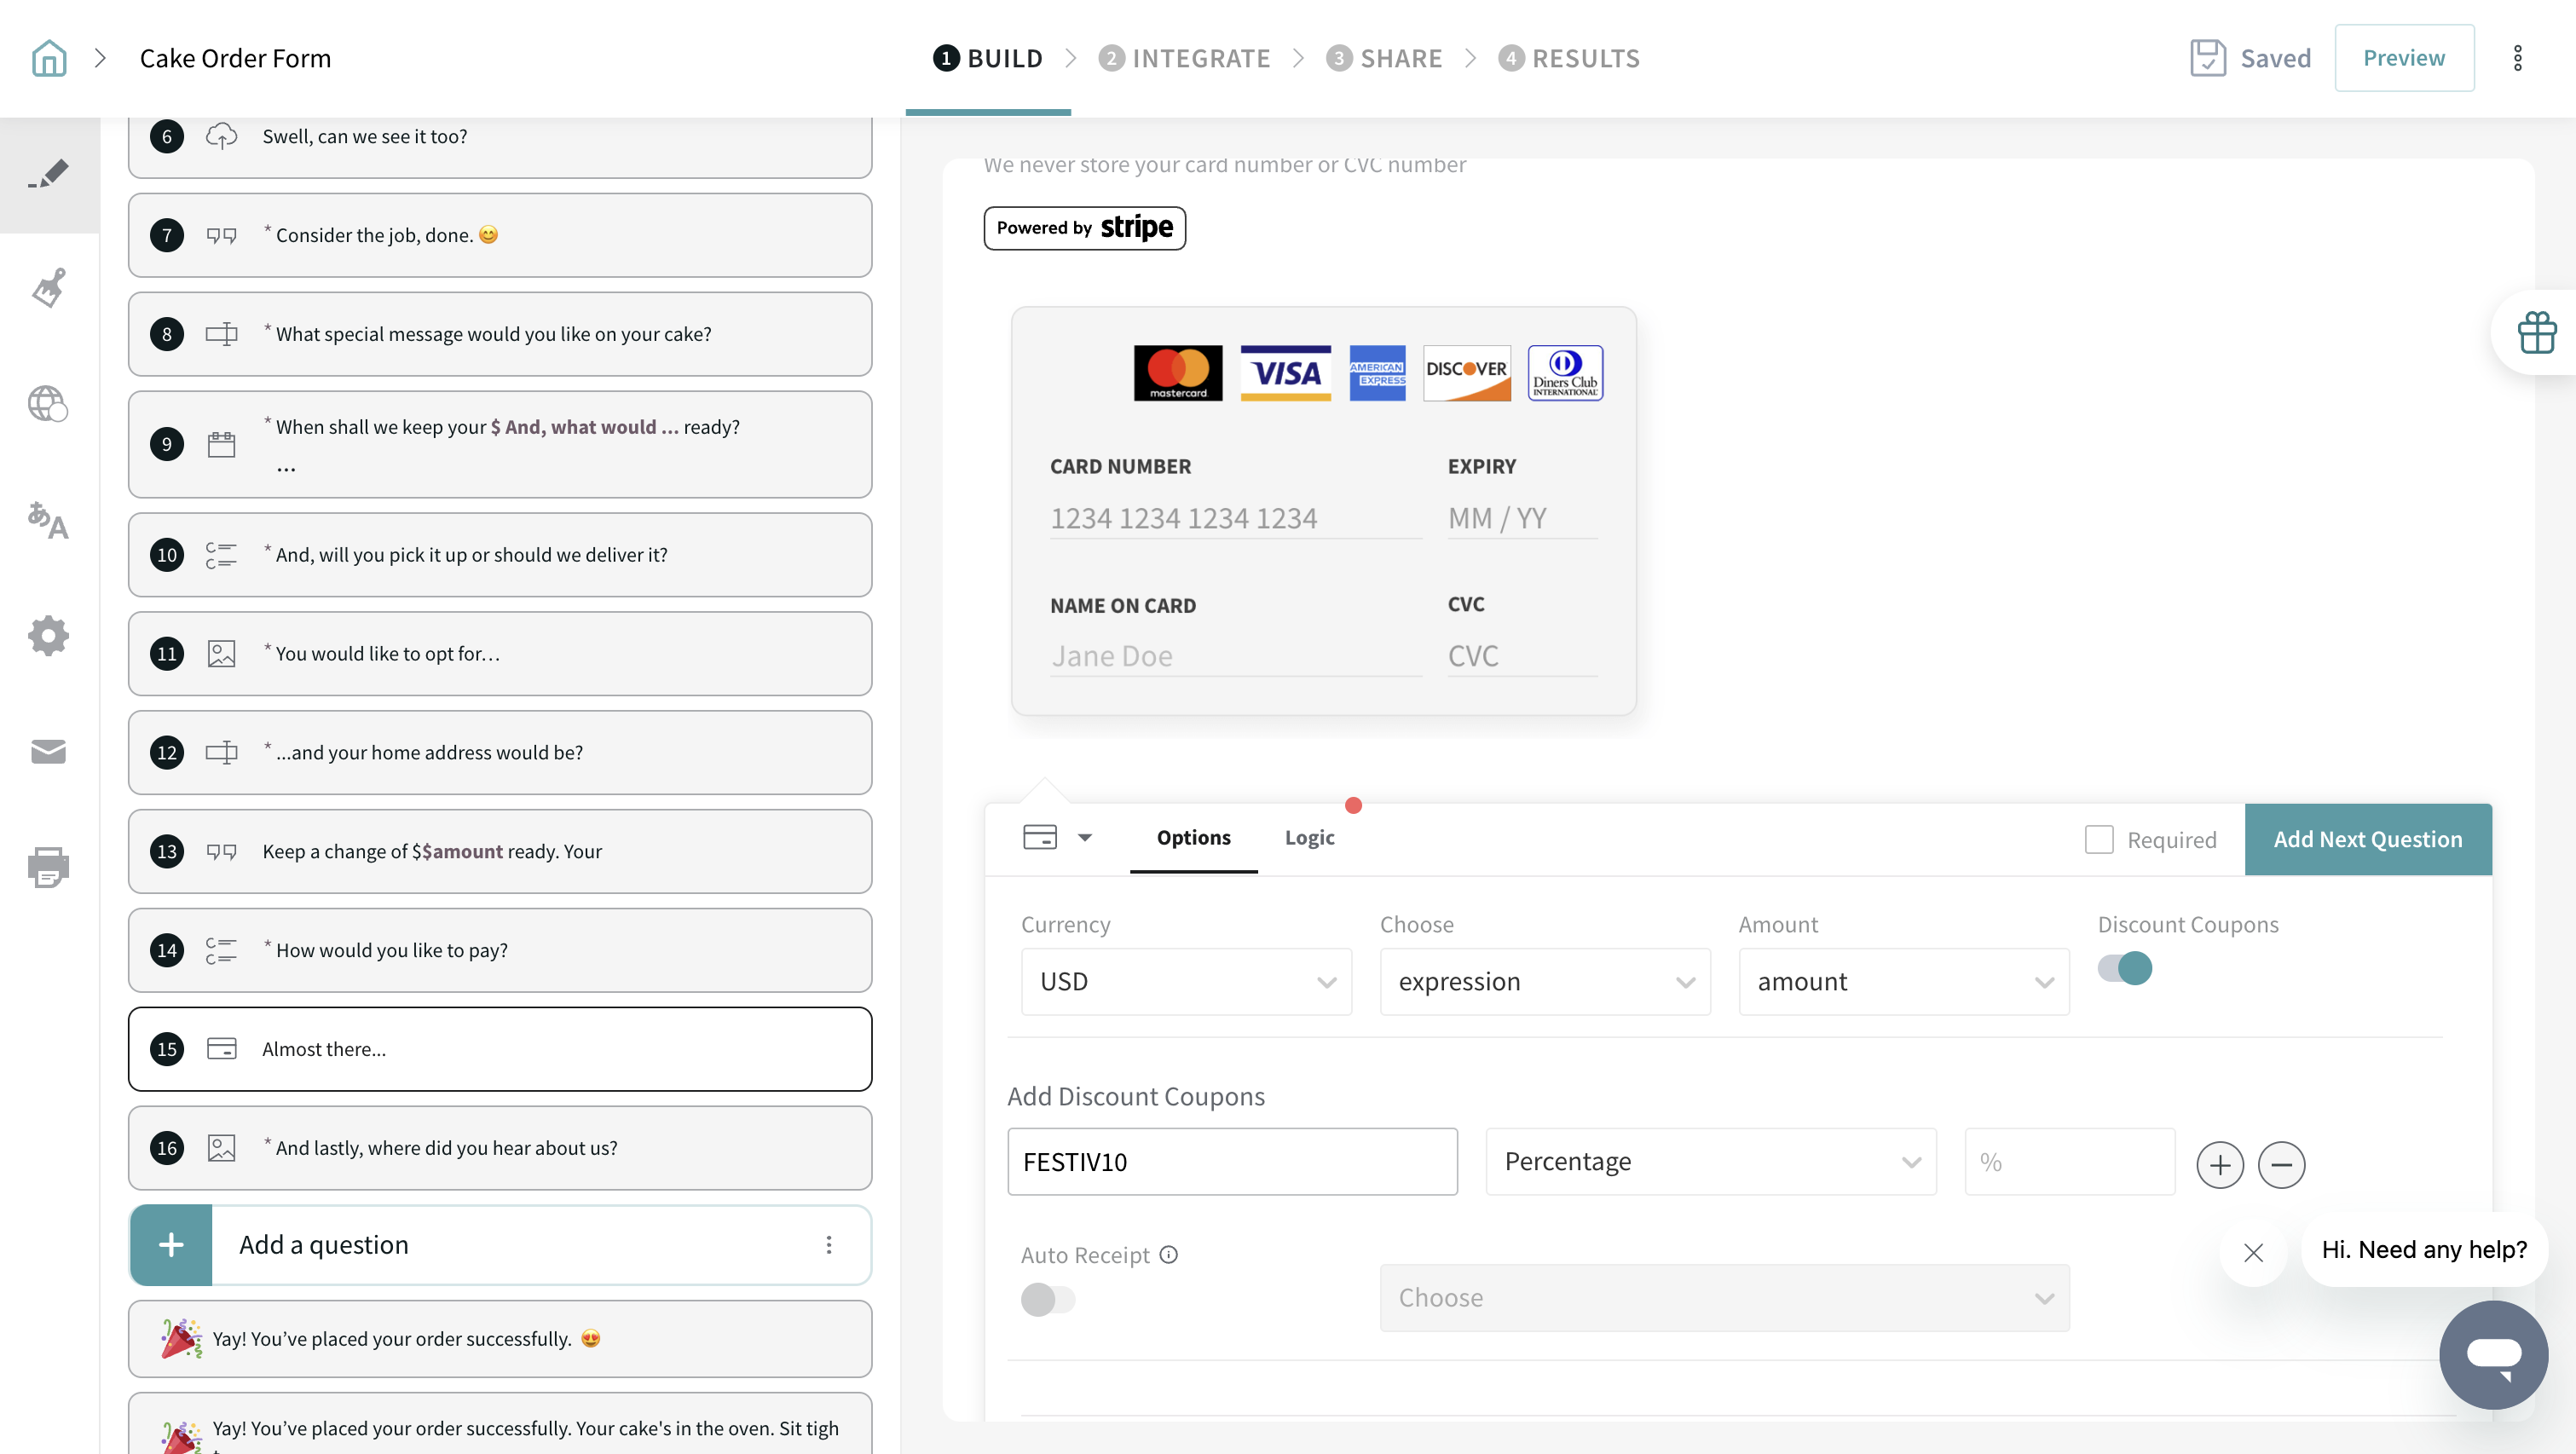Open the question type dropdown arrow

click(1085, 838)
